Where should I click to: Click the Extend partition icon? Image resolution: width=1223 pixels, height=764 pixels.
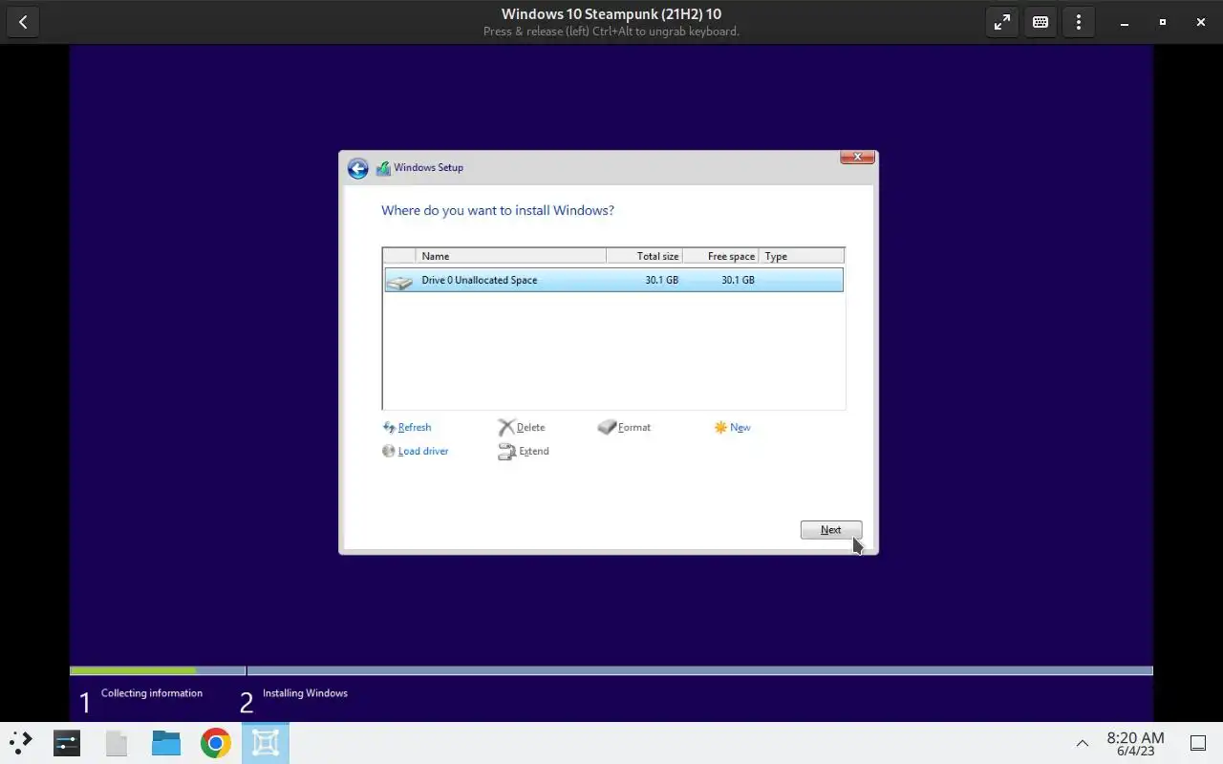tap(507, 452)
